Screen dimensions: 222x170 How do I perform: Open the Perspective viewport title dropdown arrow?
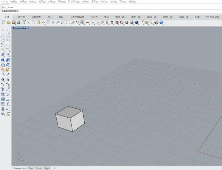[x=28, y=28]
